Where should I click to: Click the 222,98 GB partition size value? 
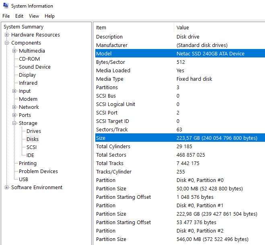(x=217, y=214)
